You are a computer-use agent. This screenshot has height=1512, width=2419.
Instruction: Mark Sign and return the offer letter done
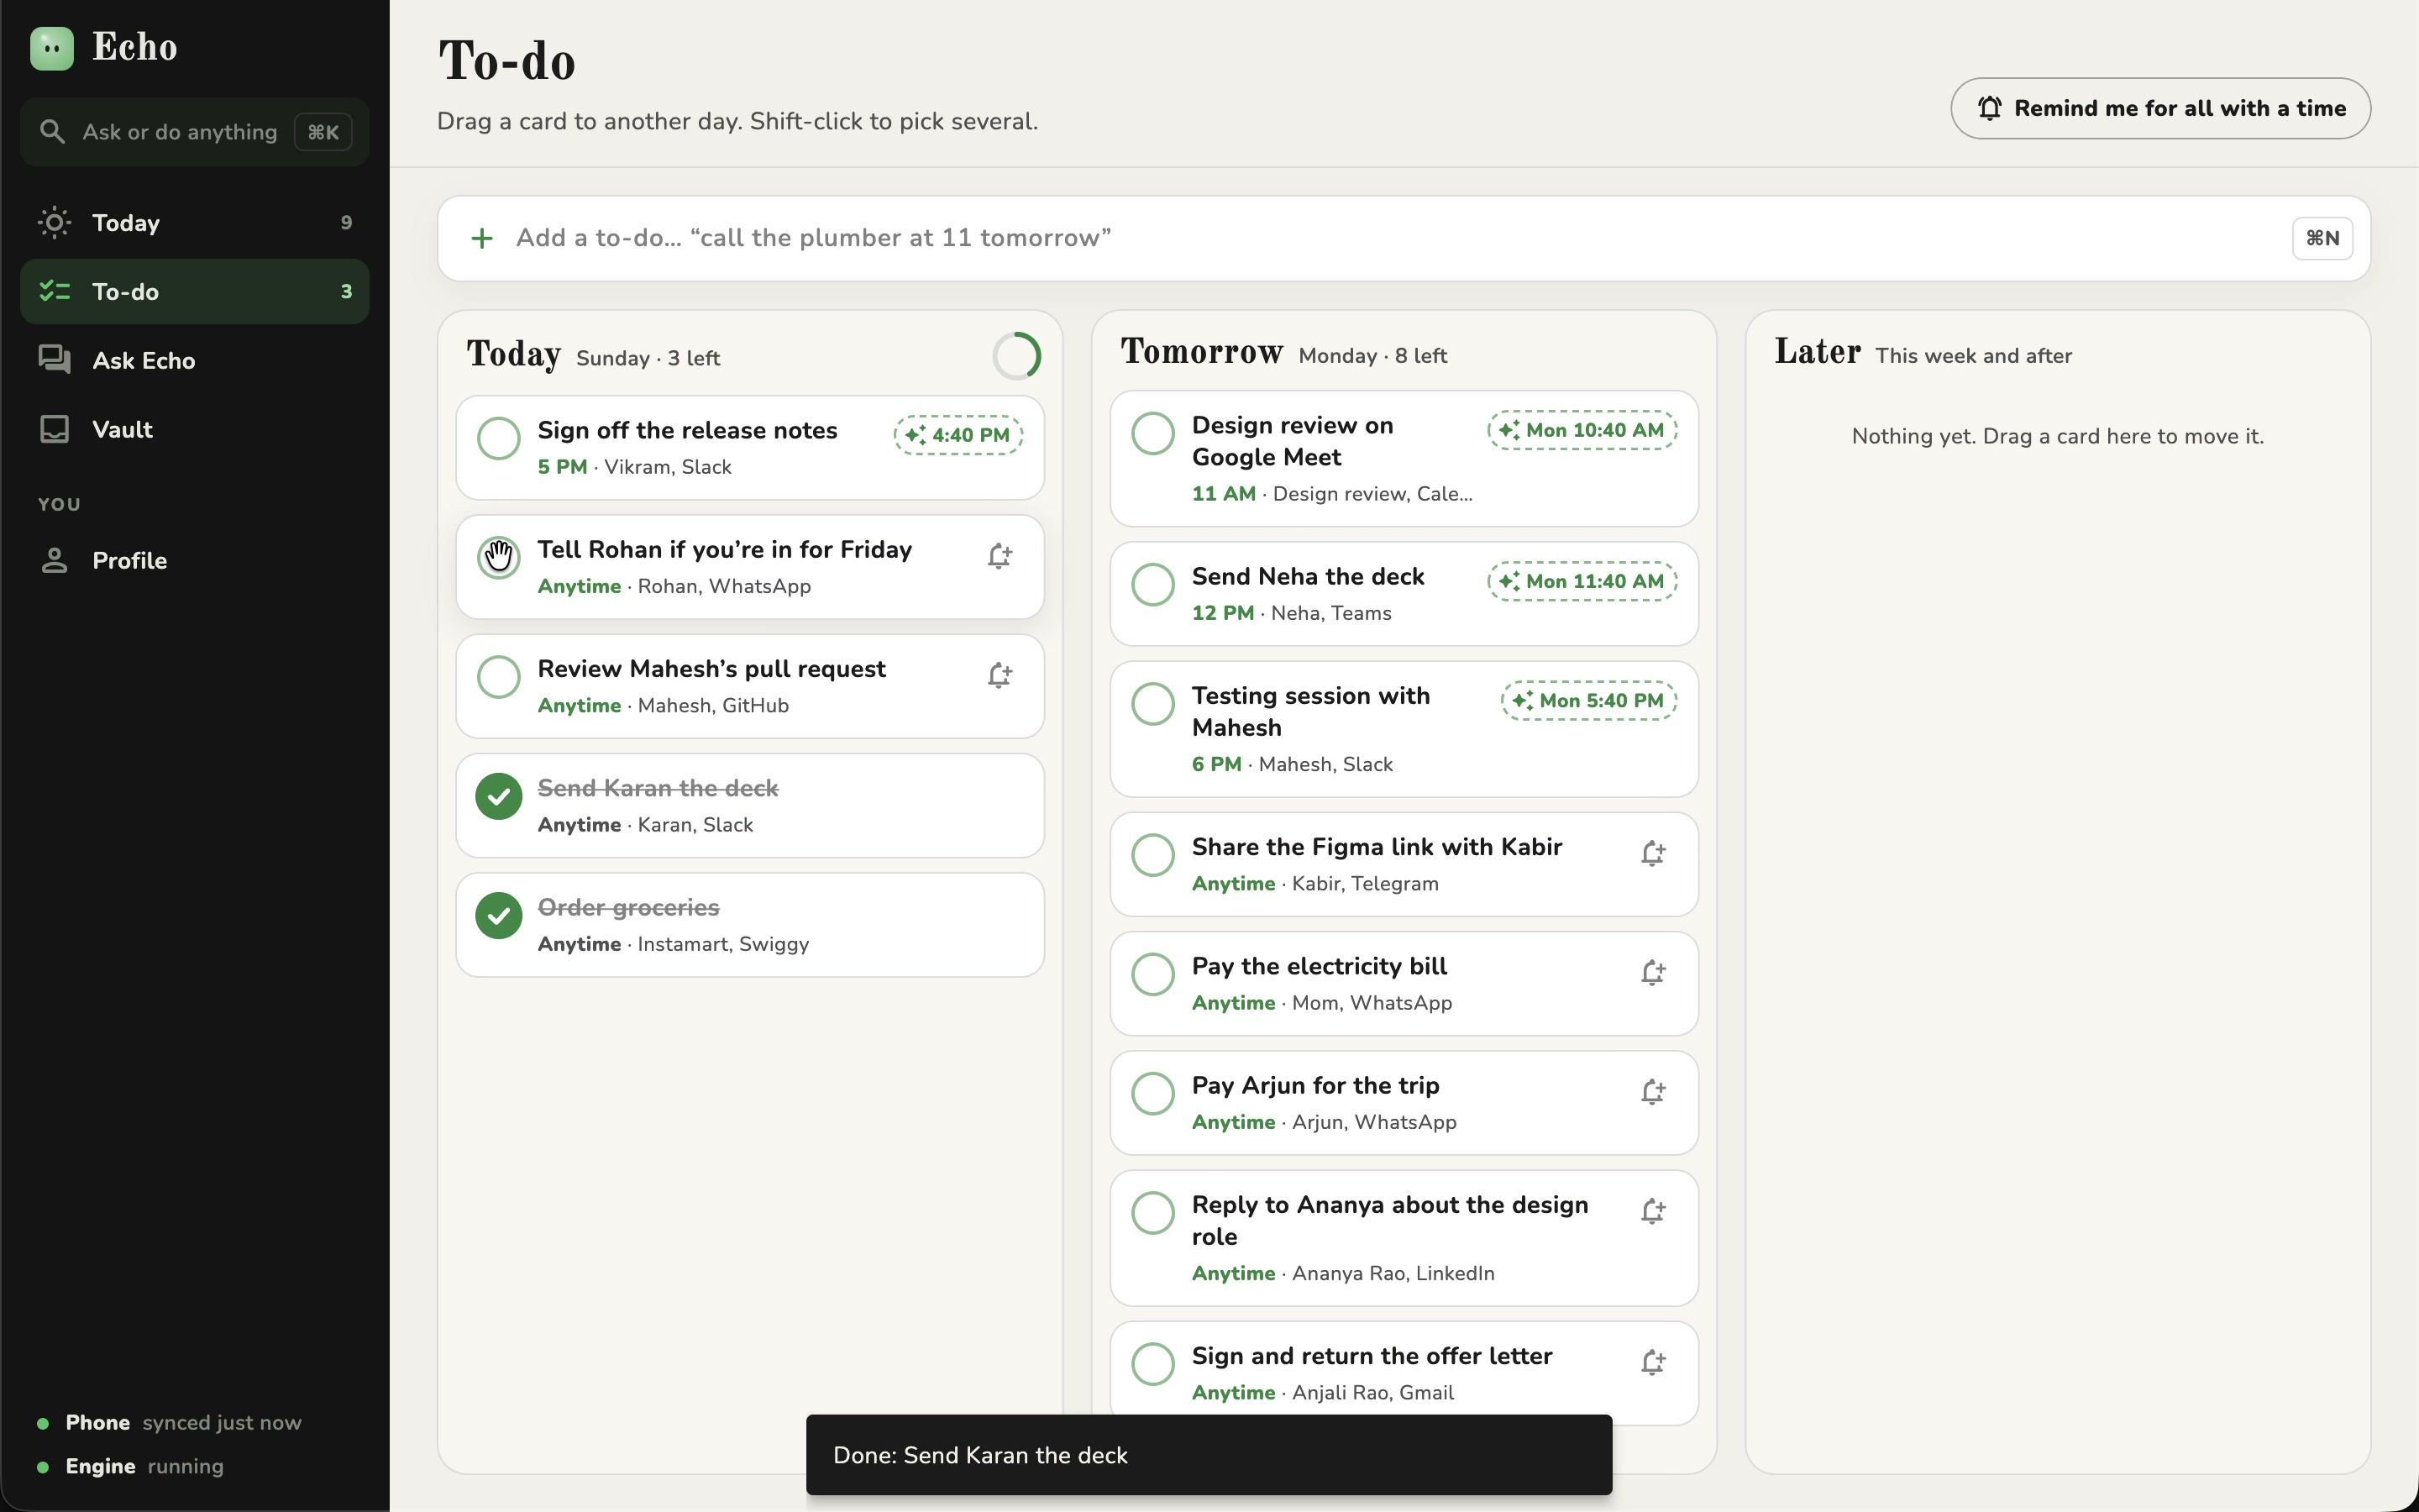[x=1152, y=1364]
